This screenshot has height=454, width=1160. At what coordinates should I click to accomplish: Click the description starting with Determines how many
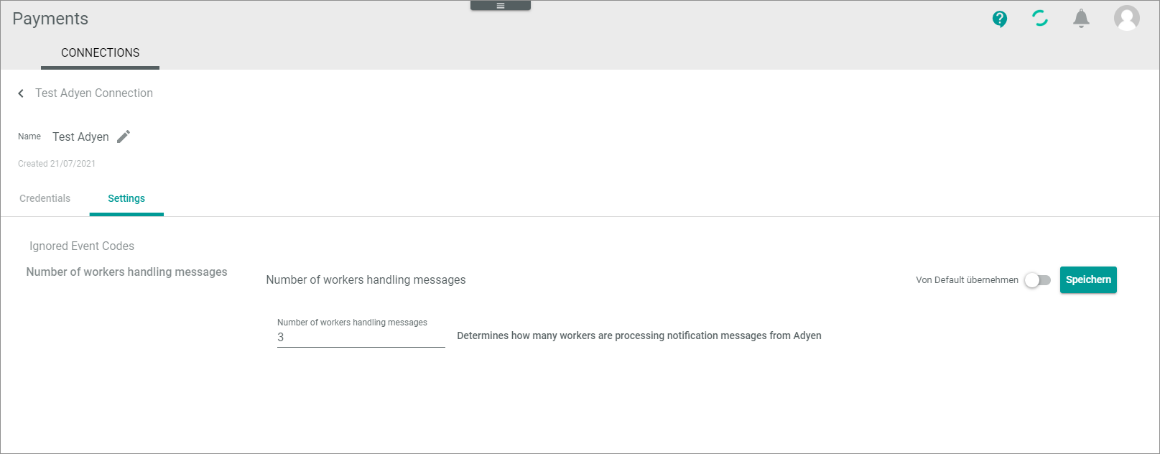[x=639, y=335]
